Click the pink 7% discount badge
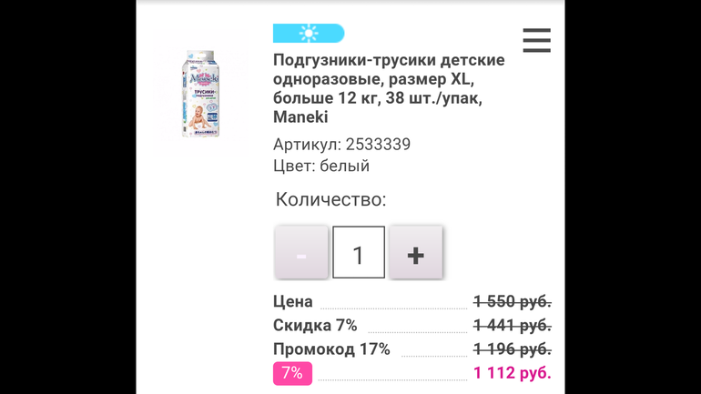 click(x=292, y=373)
